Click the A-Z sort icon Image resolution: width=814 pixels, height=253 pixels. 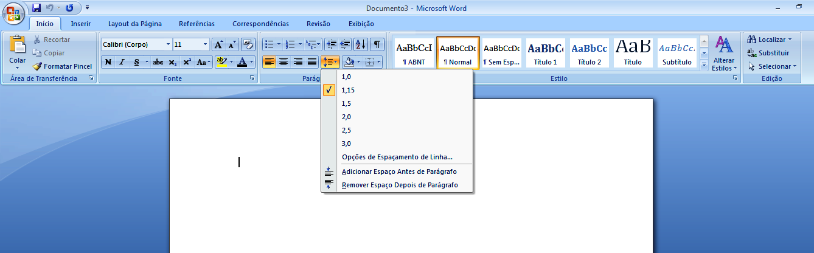361,44
